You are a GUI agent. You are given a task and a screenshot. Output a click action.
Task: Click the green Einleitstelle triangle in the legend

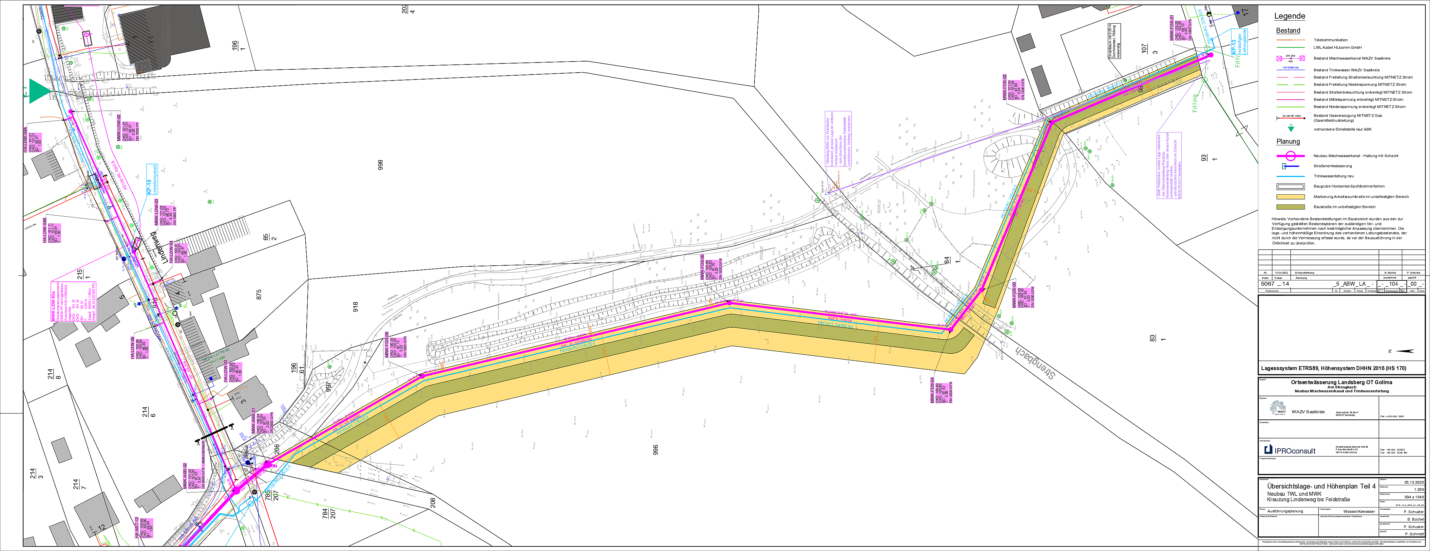[x=1291, y=129]
